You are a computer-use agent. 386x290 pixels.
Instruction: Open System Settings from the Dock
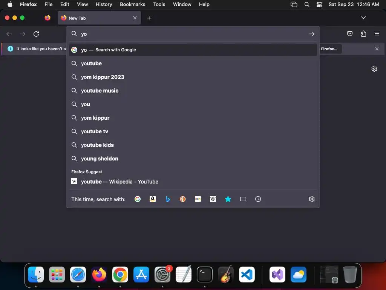point(162,275)
